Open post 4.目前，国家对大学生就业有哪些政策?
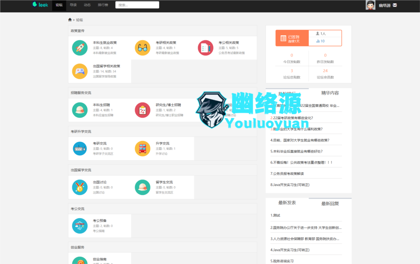420x264 pixels. pyautogui.click(x=300, y=140)
